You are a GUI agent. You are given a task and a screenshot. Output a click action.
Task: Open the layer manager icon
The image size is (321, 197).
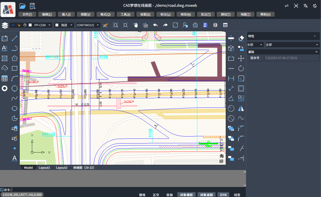(5, 25)
